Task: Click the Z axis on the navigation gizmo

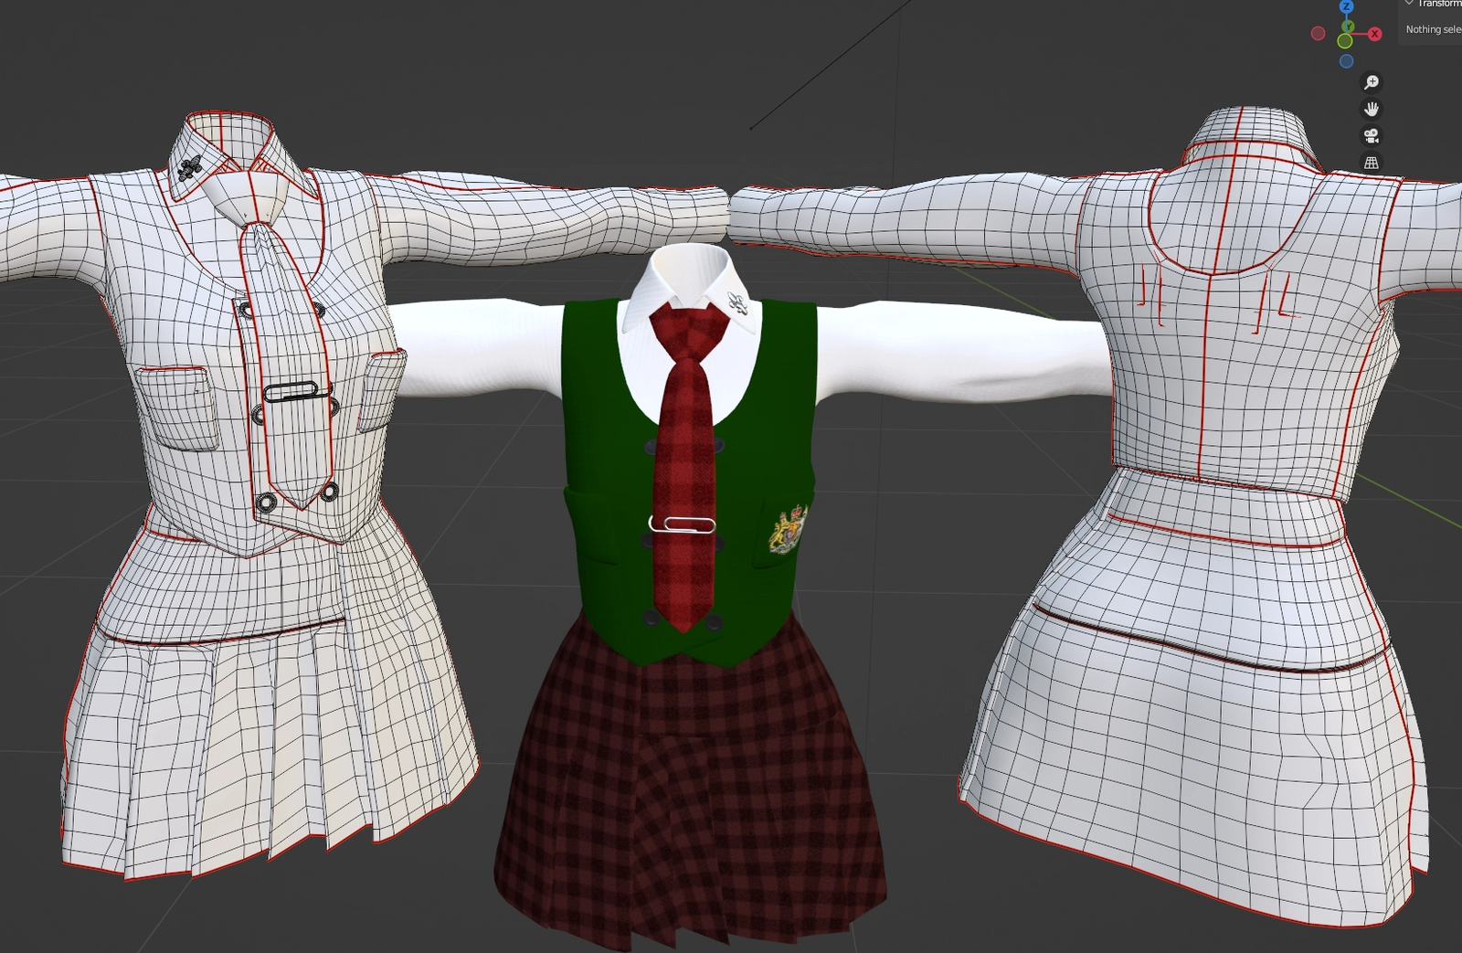Action: (x=1346, y=6)
